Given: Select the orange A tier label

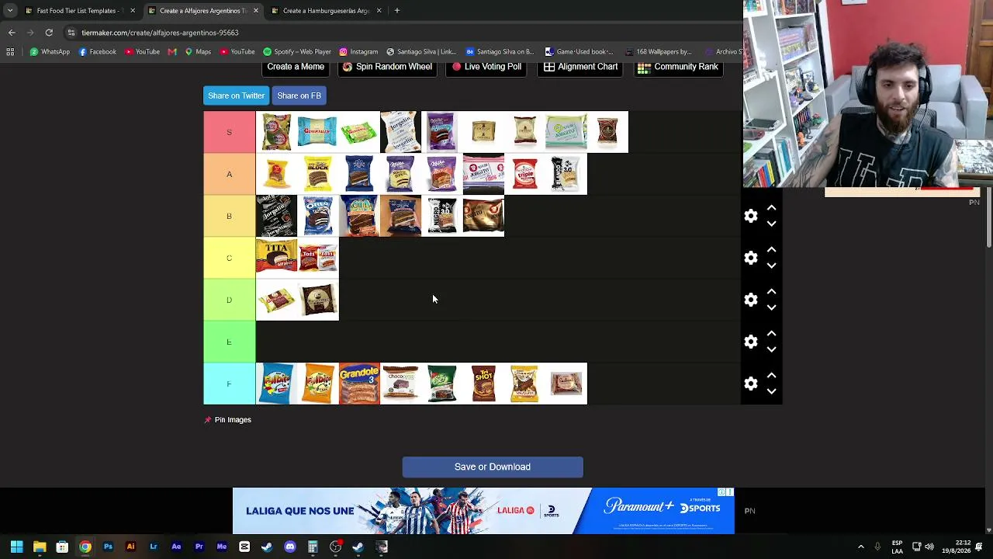Looking at the screenshot, I should [x=229, y=174].
